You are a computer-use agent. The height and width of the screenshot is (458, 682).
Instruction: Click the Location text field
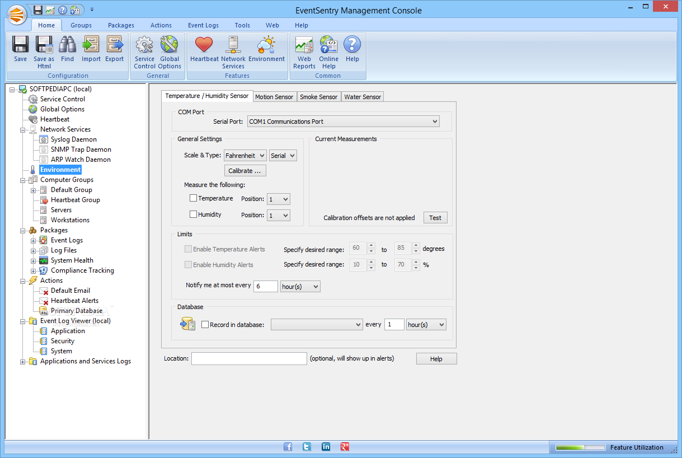(x=250, y=358)
